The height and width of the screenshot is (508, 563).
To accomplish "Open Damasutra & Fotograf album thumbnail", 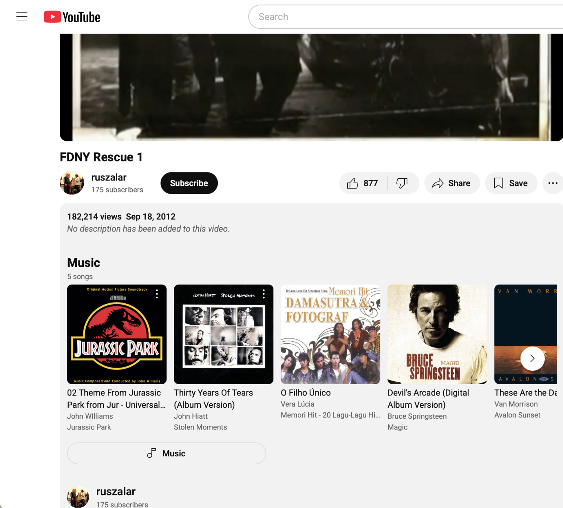I will [330, 334].
